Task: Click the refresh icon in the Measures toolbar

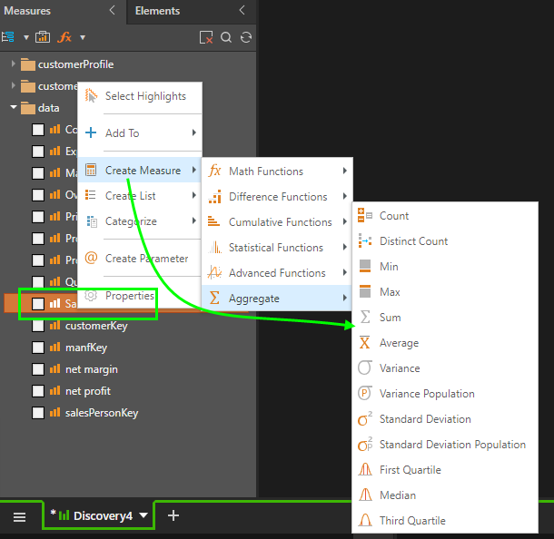Action: [x=245, y=37]
